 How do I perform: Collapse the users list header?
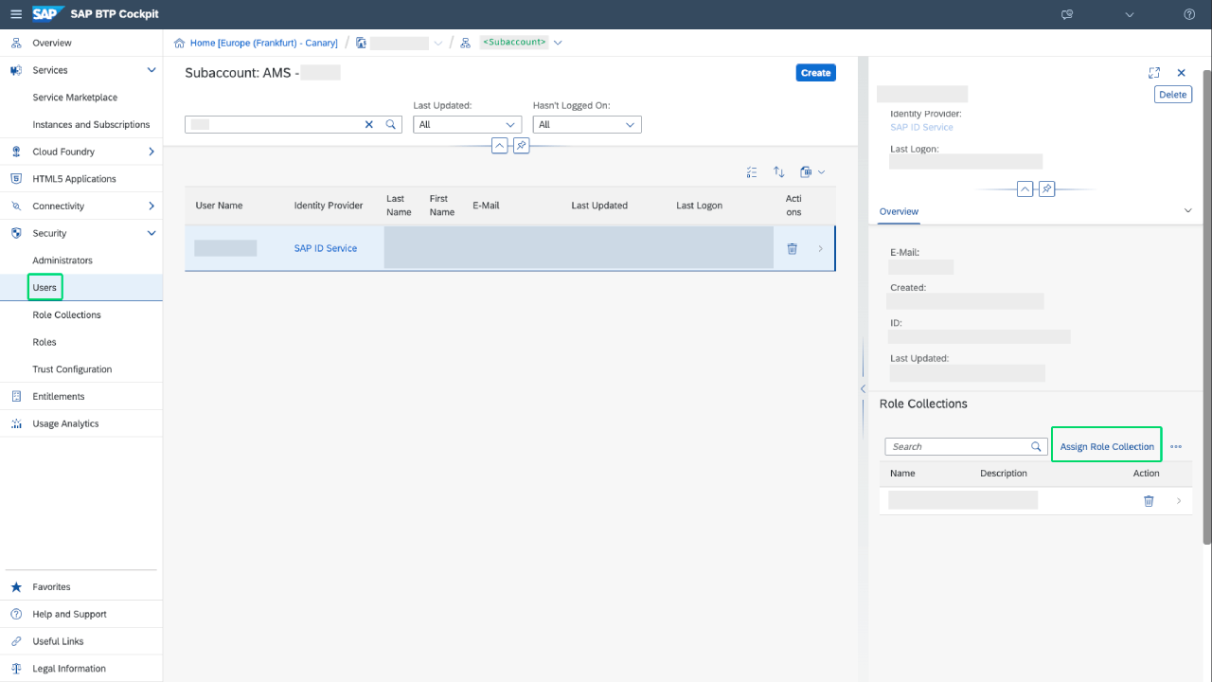(499, 146)
